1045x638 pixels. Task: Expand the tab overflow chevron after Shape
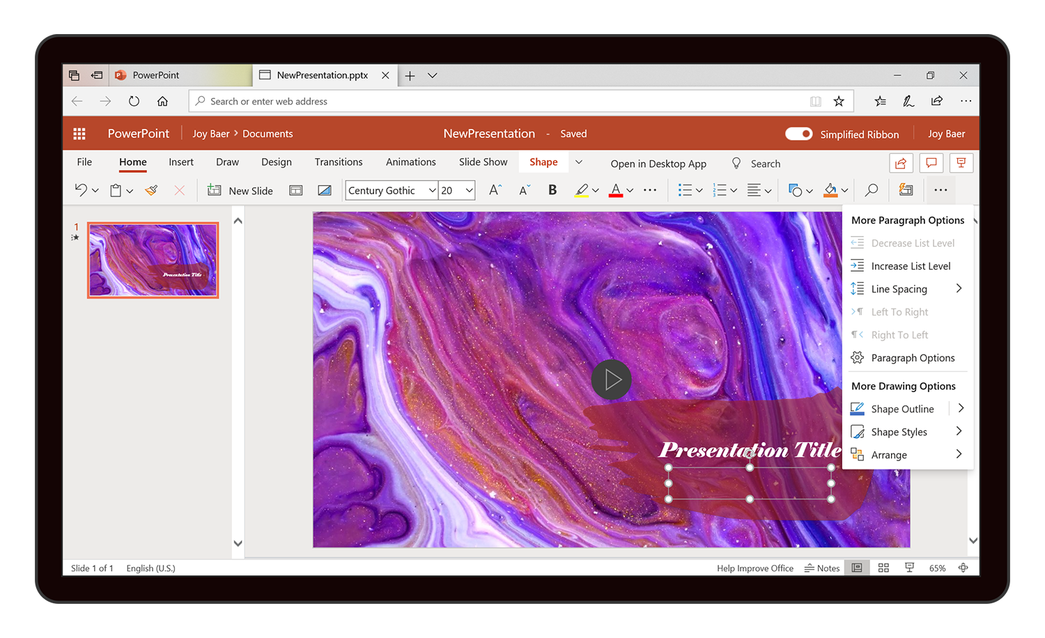578,162
